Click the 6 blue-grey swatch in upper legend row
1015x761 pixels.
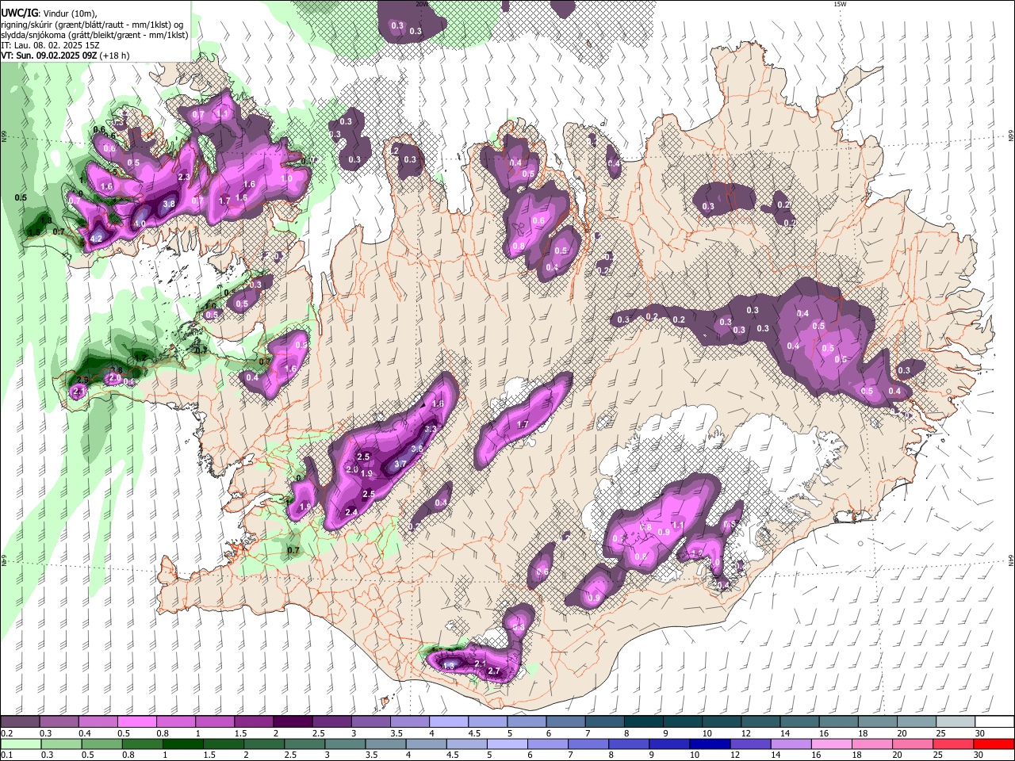(x=565, y=722)
